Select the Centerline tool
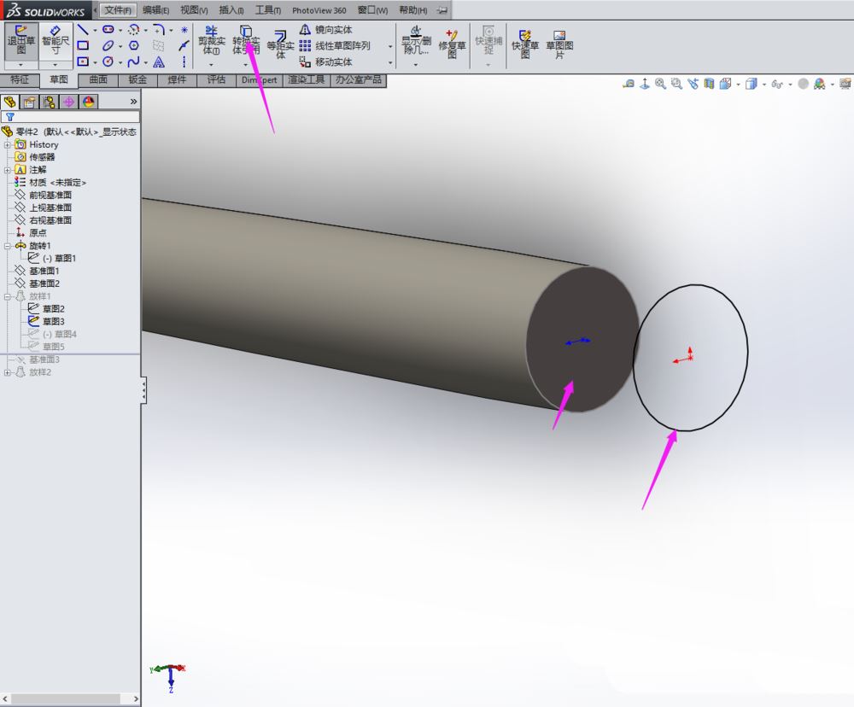 pos(184,61)
